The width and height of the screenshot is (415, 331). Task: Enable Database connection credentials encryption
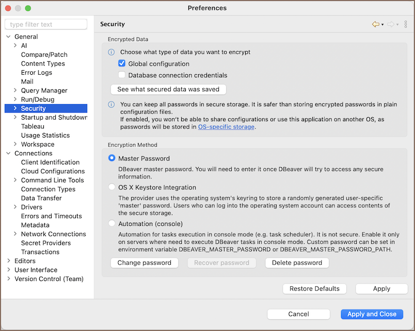122,75
